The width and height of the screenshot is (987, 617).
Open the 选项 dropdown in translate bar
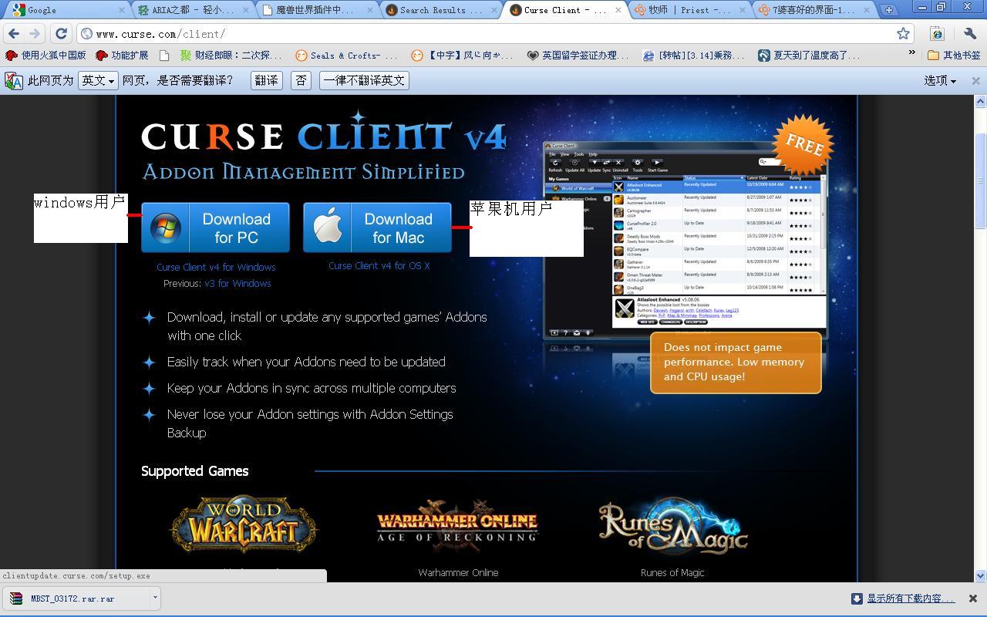(940, 80)
